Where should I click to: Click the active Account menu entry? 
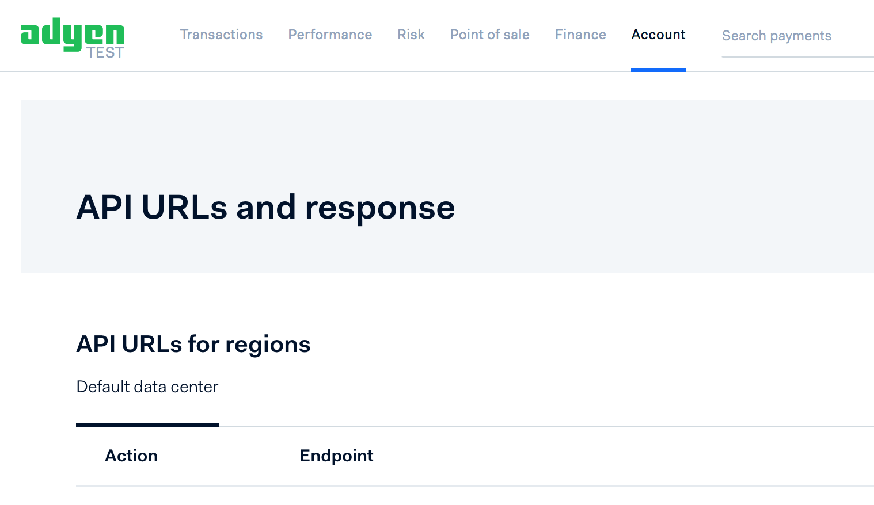[x=658, y=35]
